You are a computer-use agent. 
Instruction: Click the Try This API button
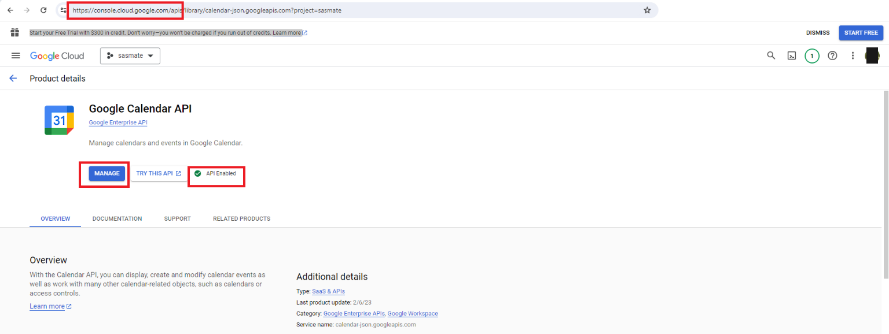point(159,173)
